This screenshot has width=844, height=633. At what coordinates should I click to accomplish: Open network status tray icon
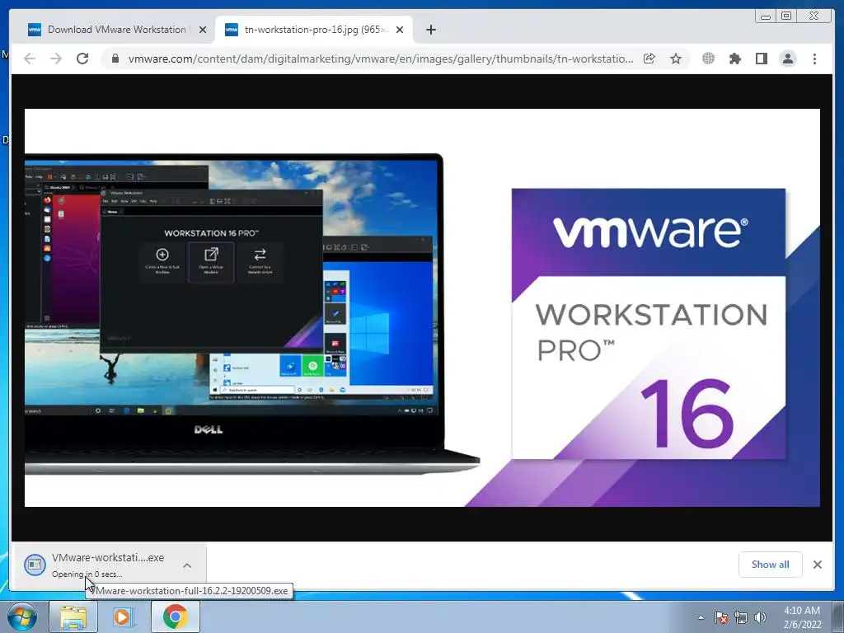point(741,617)
